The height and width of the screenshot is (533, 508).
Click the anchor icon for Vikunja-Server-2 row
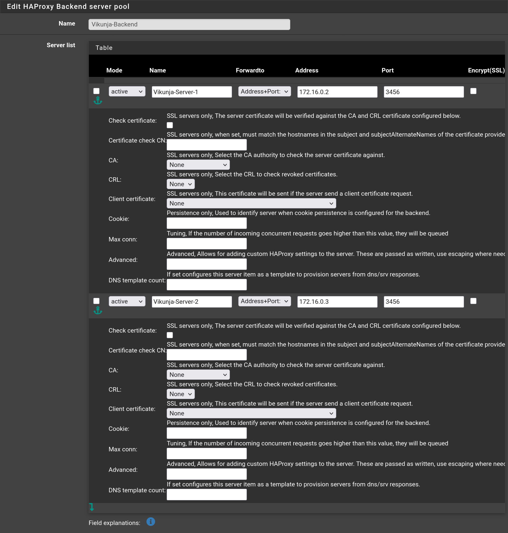pyautogui.click(x=98, y=310)
